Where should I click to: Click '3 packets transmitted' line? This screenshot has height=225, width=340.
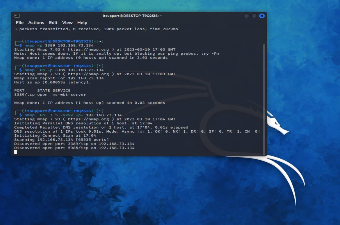click(96, 29)
